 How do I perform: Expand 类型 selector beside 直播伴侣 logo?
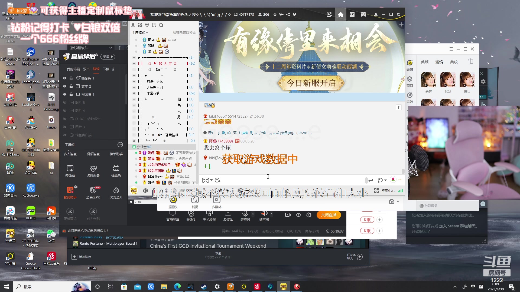108,57
